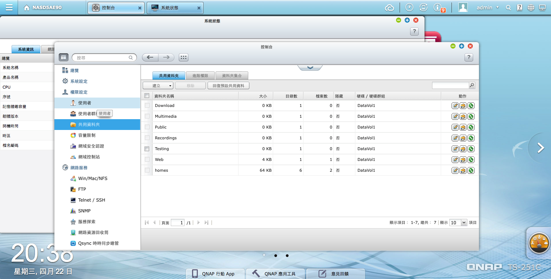Open external devices sync icon

pos(424,7)
